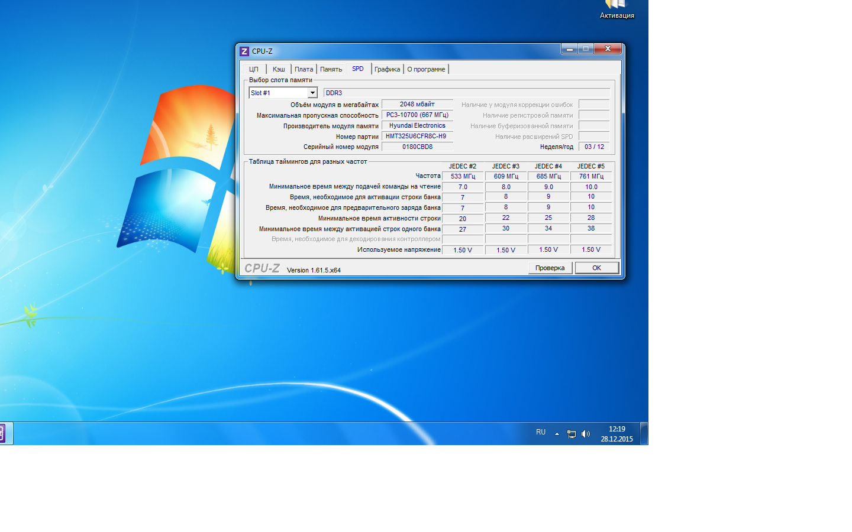Screen dimensions: 852x532
Task: Minimize the CPU-Z window
Action: click(x=569, y=49)
